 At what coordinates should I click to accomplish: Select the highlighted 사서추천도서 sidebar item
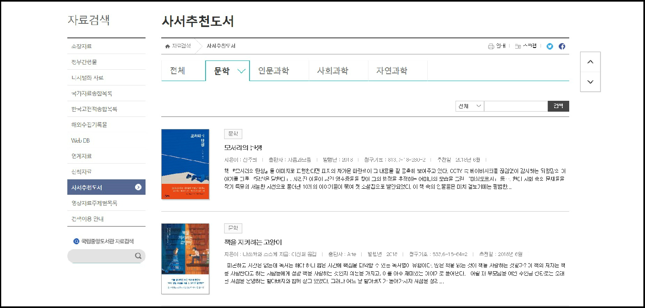(106, 187)
